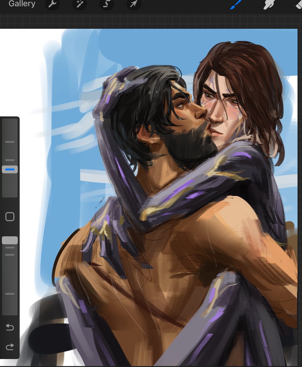Open the Gallery view

(22, 4)
